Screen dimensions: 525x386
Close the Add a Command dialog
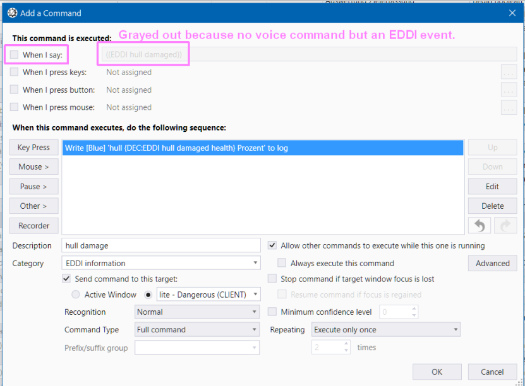(x=512, y=13)
